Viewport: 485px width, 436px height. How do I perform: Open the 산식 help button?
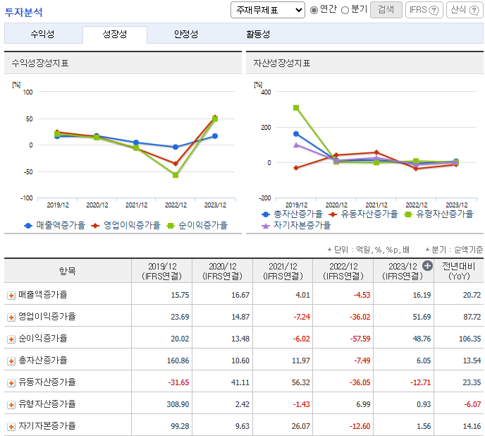465,10
